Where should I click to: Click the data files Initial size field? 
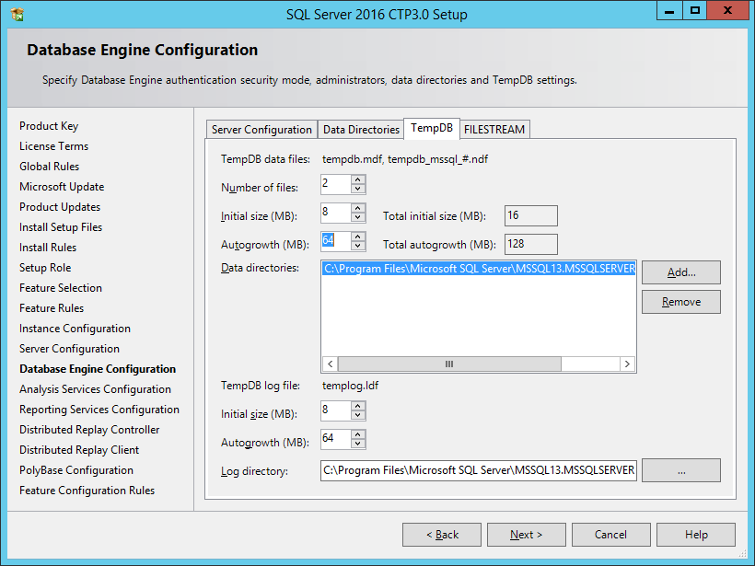point(336,213)
